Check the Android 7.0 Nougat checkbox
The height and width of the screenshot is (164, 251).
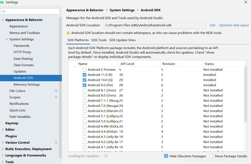tap(84, 106)
